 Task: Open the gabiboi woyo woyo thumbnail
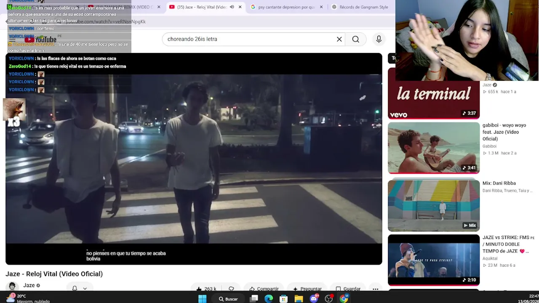coord(434,148)
